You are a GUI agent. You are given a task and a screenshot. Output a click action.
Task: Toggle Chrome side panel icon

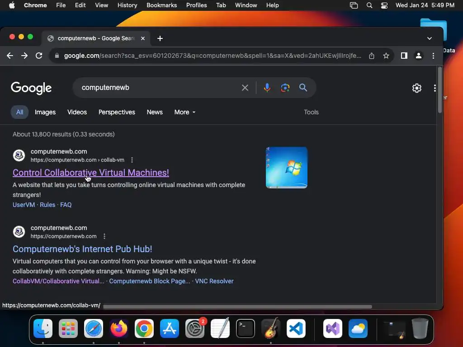404,56
